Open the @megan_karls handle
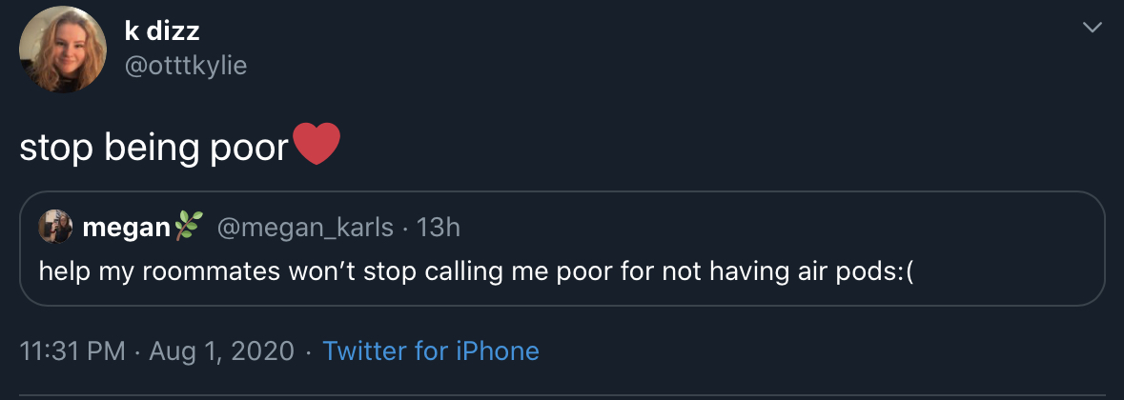Screen dimensions: 1124x400 (x=305, y=228)
